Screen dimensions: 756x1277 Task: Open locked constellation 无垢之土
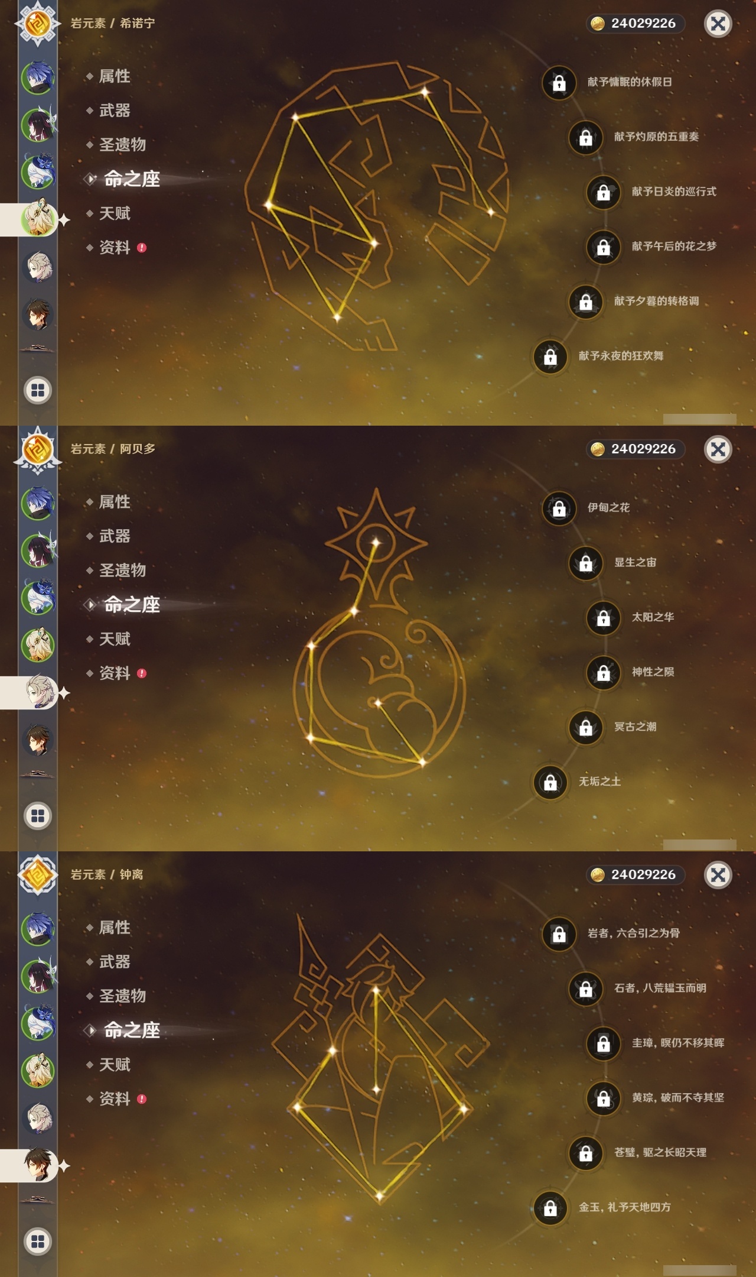(550, 782)
